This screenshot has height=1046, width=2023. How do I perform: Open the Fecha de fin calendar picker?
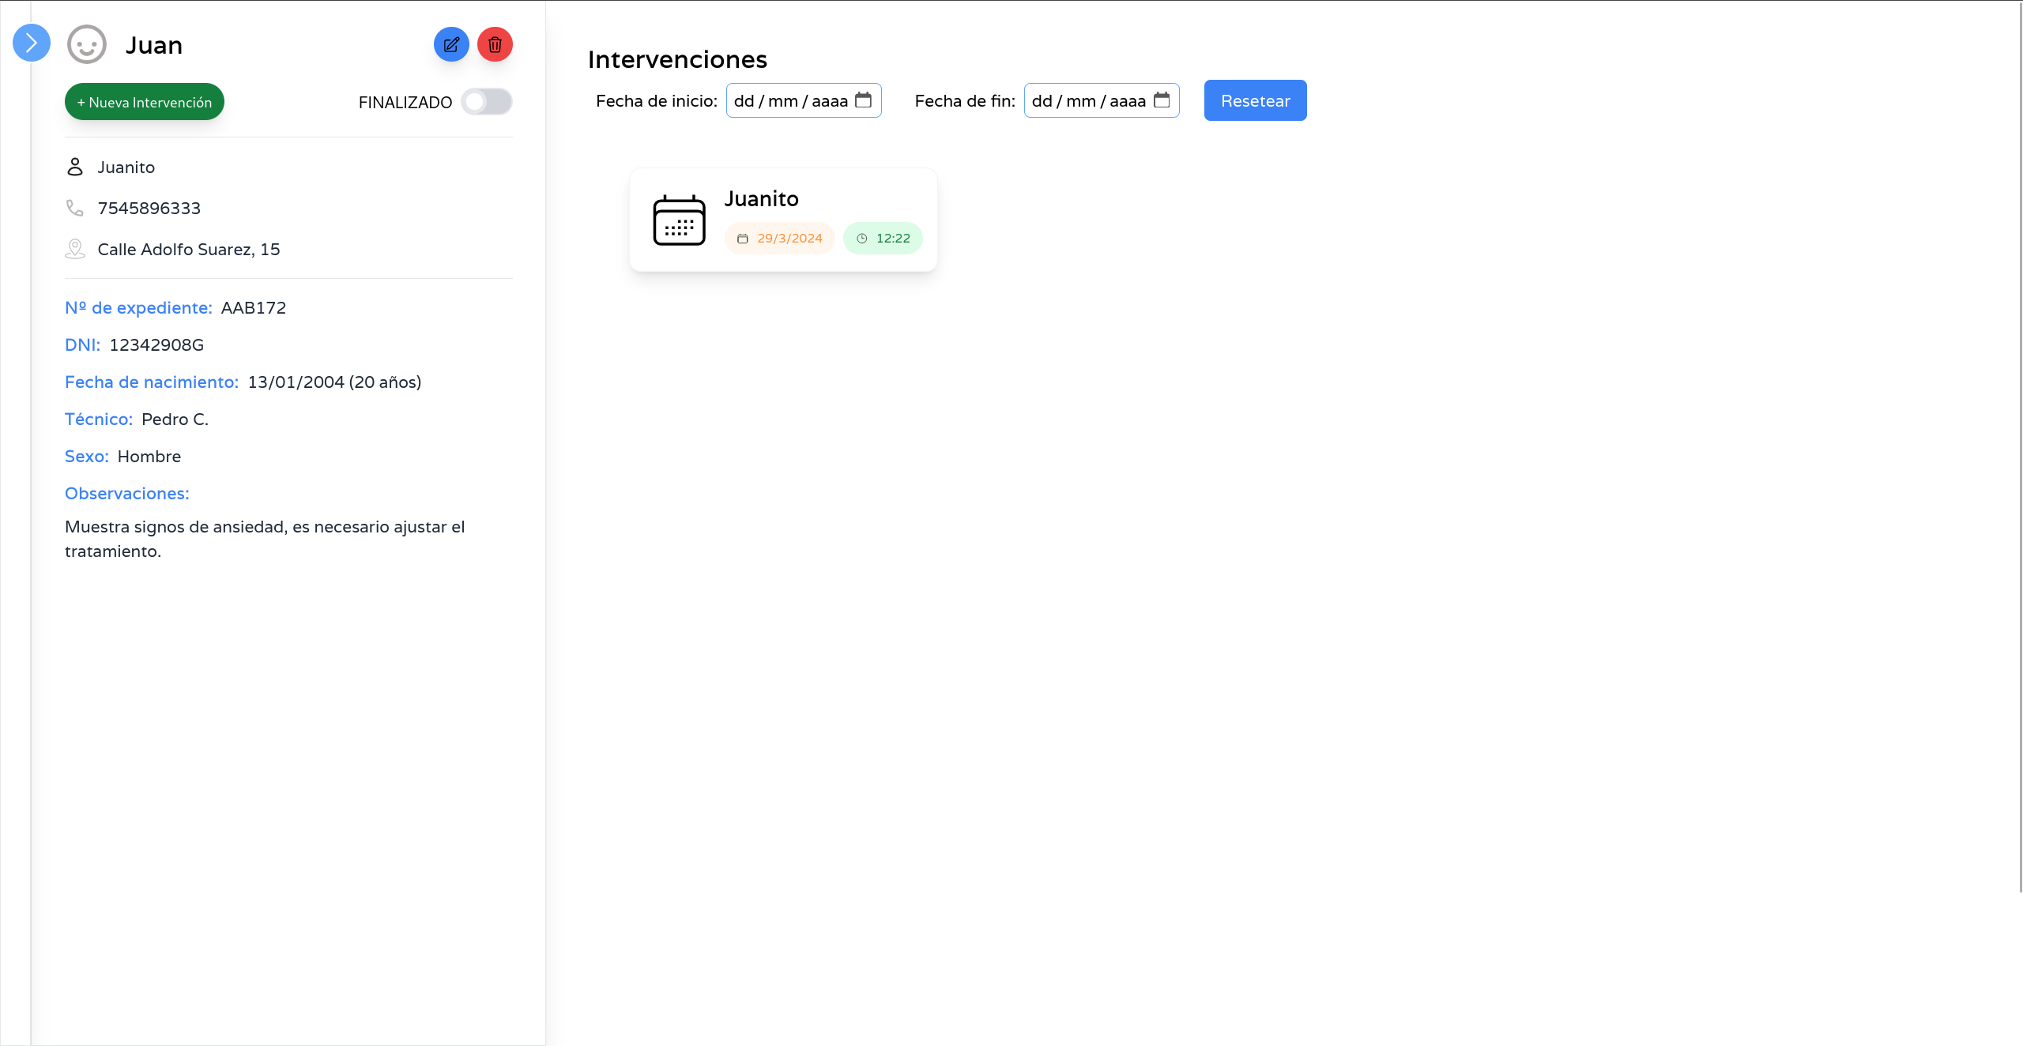pos(1162,100)
